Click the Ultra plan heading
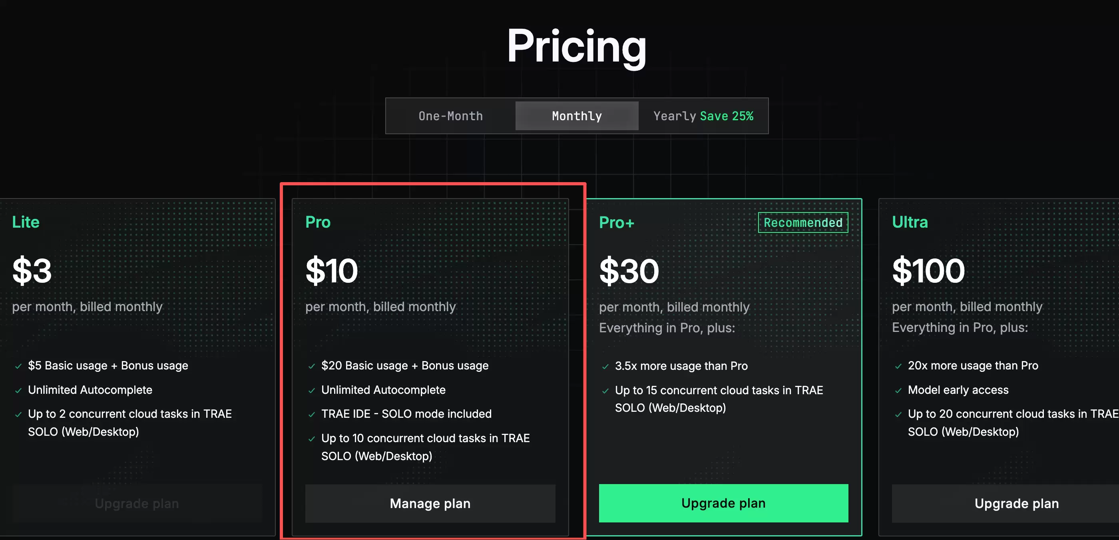The width and height of the screenshot is (1119, 540). click(910, 222)
